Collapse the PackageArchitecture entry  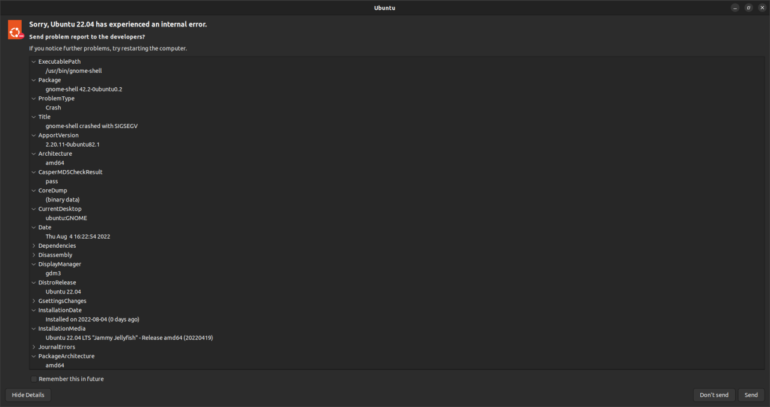[33, 357]
